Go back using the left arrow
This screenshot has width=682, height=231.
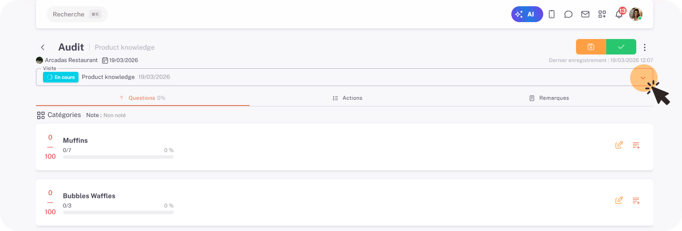click(x=43, y=47)
